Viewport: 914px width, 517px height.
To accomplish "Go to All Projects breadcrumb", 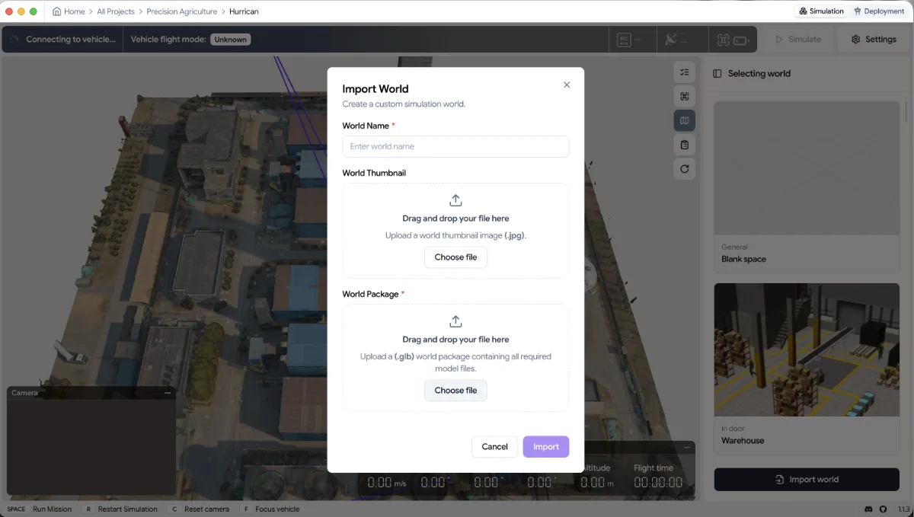I will [116, 11].
